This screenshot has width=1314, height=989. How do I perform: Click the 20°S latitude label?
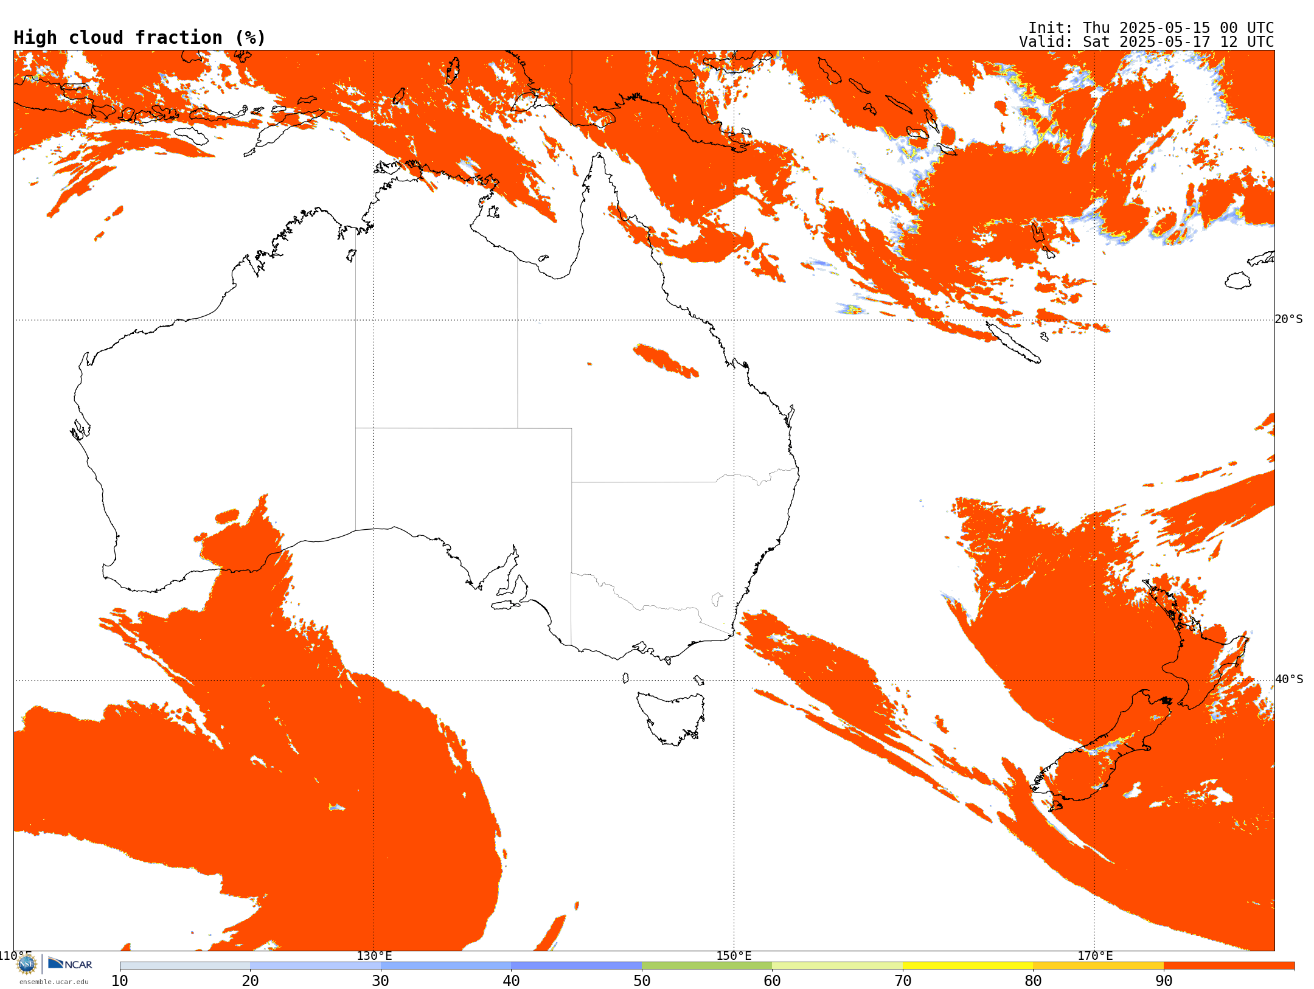click(1289, 319)
